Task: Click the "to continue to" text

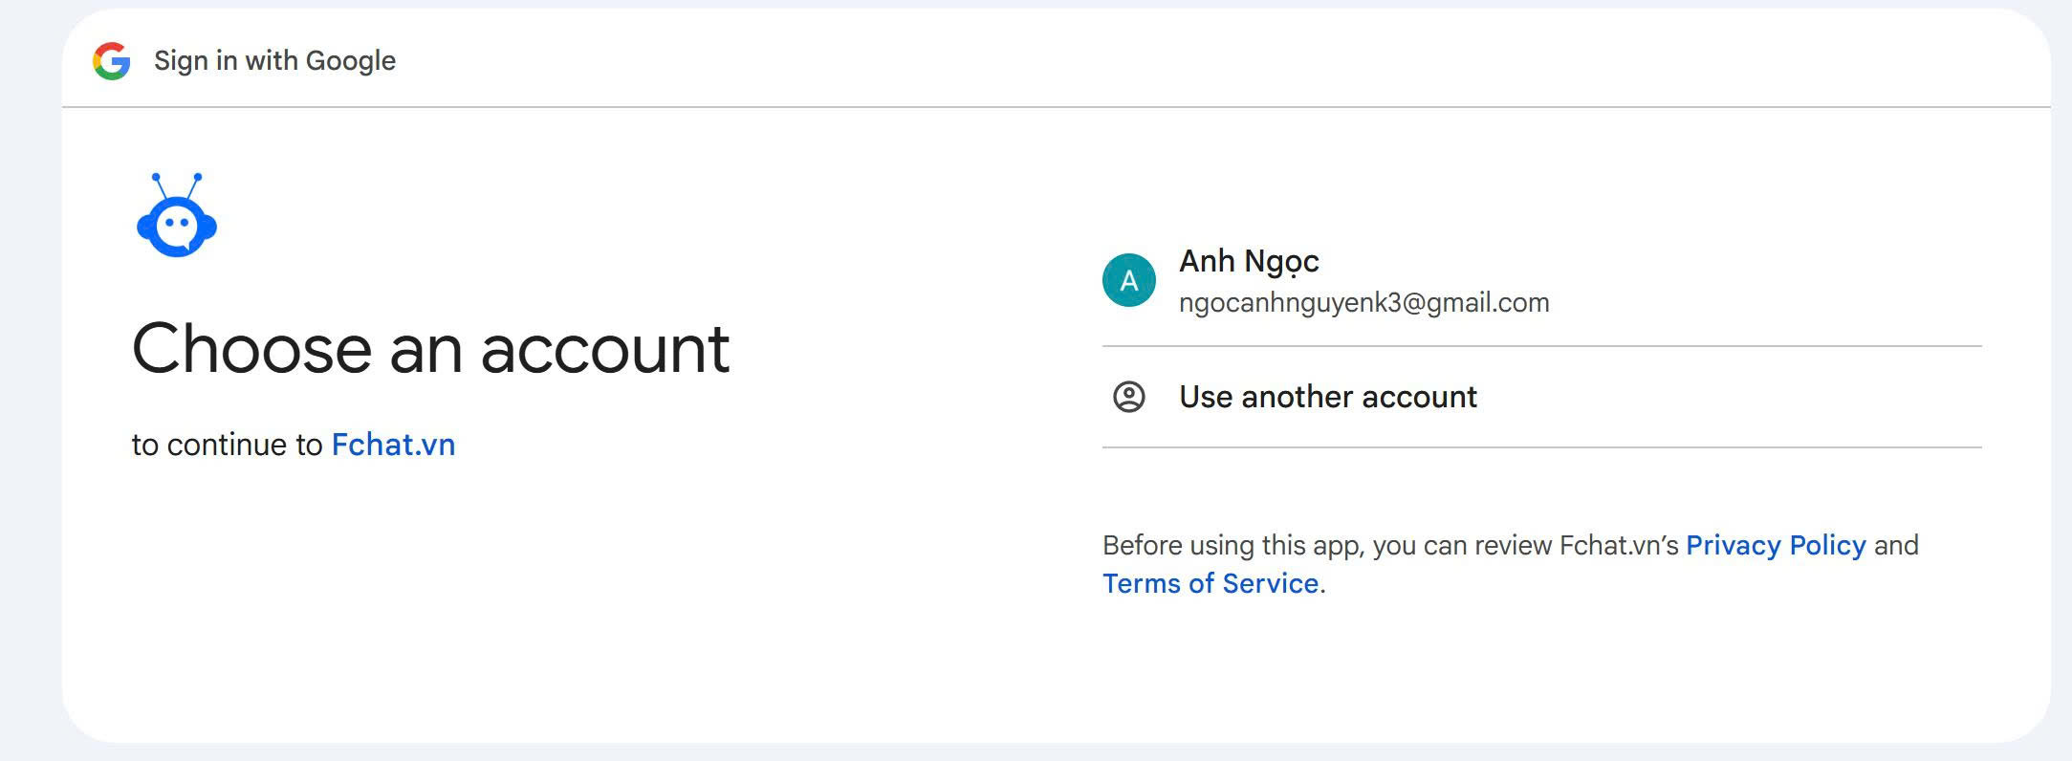Action: 227,445
